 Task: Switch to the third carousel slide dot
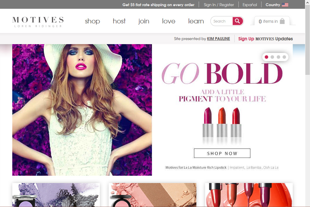tap(278, 57)
